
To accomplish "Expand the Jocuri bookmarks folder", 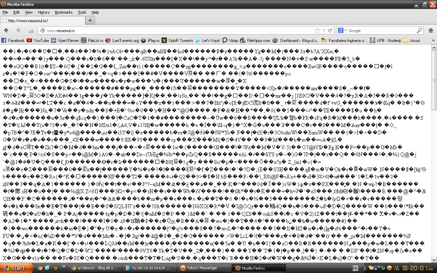I will coord(412,40).
